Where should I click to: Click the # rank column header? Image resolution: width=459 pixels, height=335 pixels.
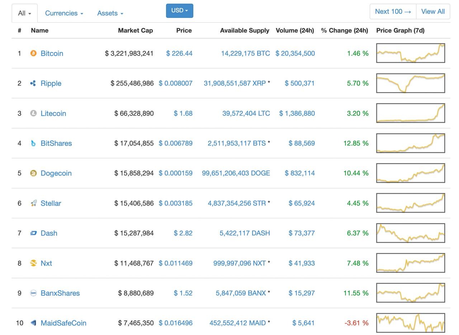coord(19,30)
